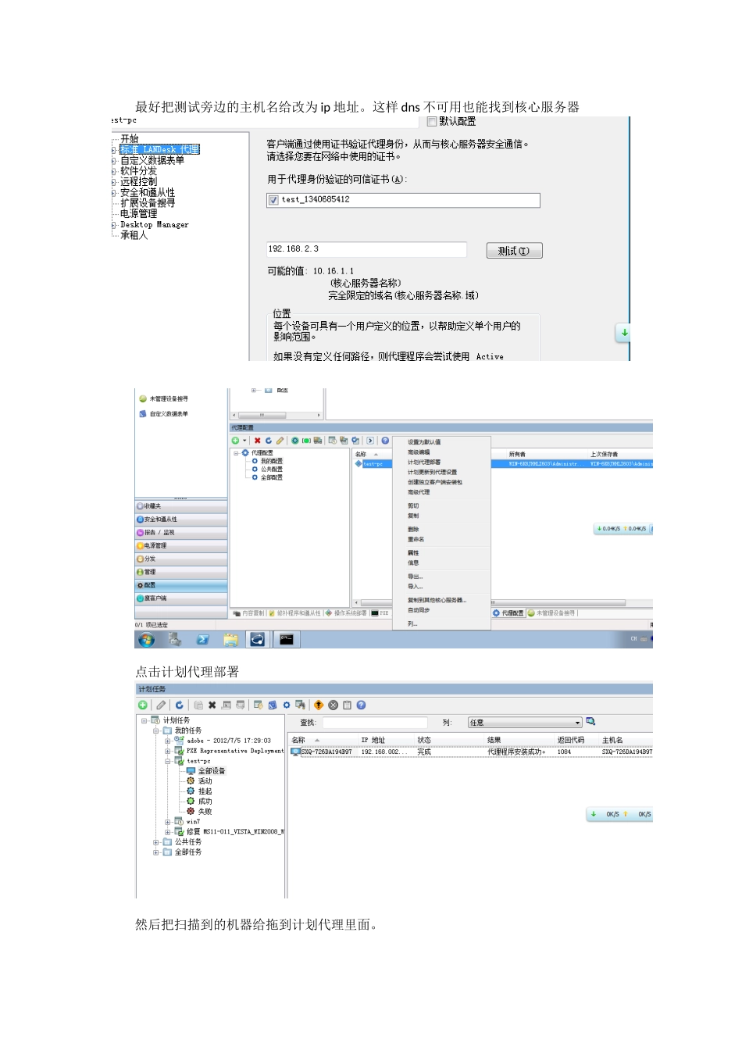Open 分发 sidebar group
The image size is (742, 1050).
pos(181,559)
